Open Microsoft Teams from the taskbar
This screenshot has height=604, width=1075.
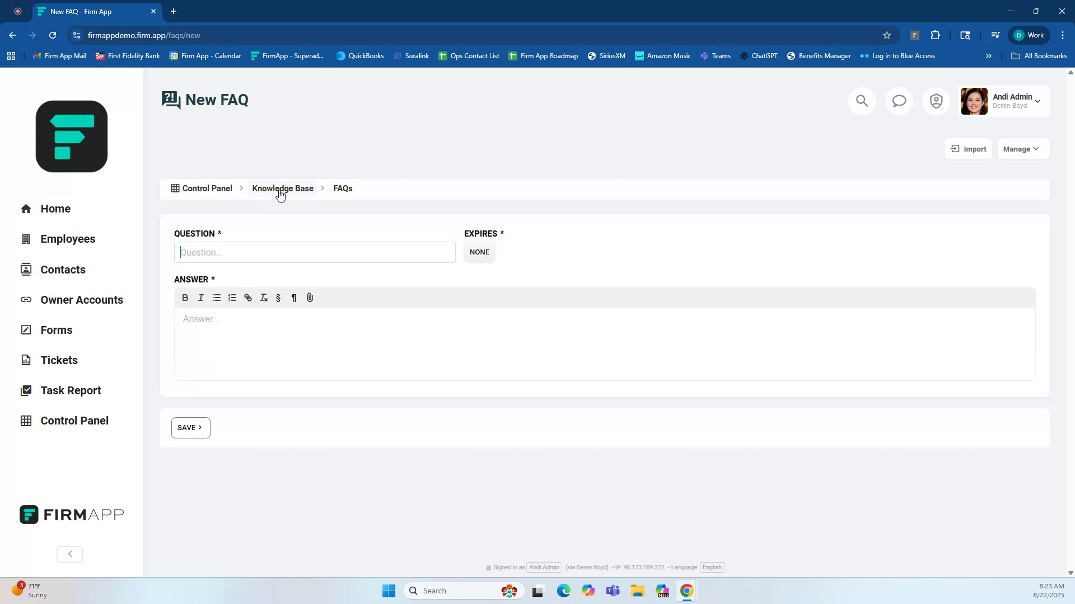tap(613, 590)
